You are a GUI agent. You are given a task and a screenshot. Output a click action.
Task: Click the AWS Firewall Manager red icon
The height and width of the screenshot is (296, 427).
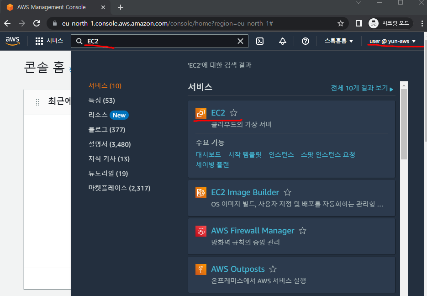(200, 231)
